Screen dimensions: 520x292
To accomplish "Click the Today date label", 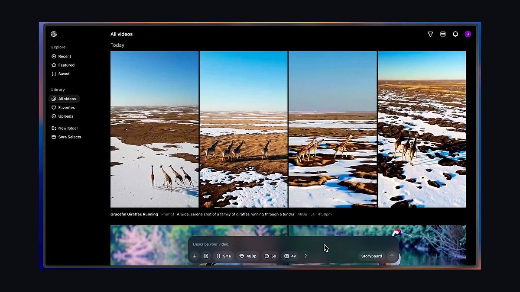I will point(117,45).
